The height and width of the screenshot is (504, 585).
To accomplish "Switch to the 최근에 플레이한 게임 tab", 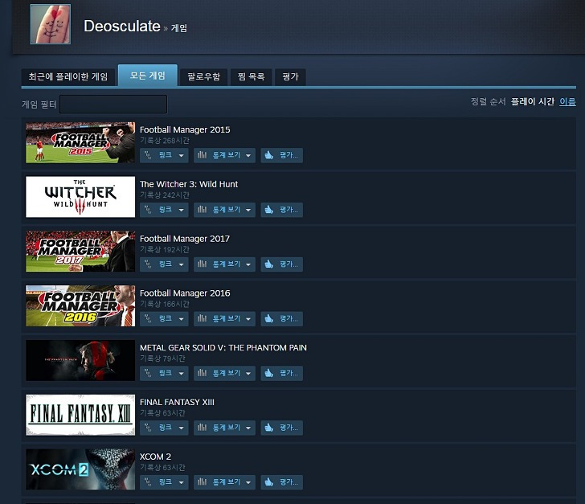I will coord(67,77).
